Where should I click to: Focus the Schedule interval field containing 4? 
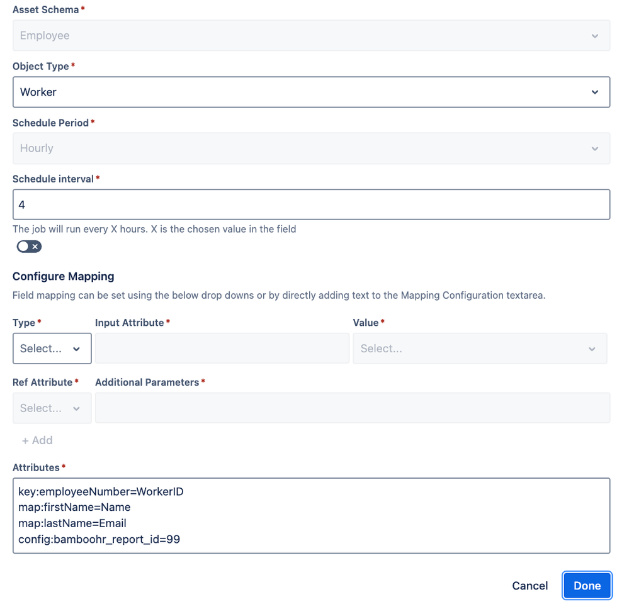coord(311,204)
